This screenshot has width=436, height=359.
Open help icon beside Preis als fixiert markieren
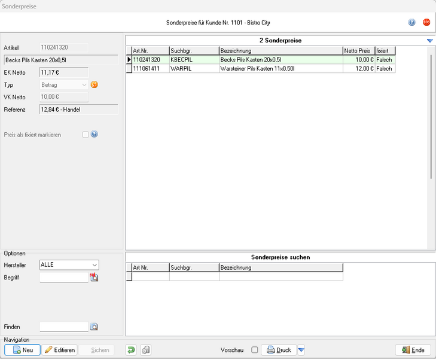pos(94,134)
